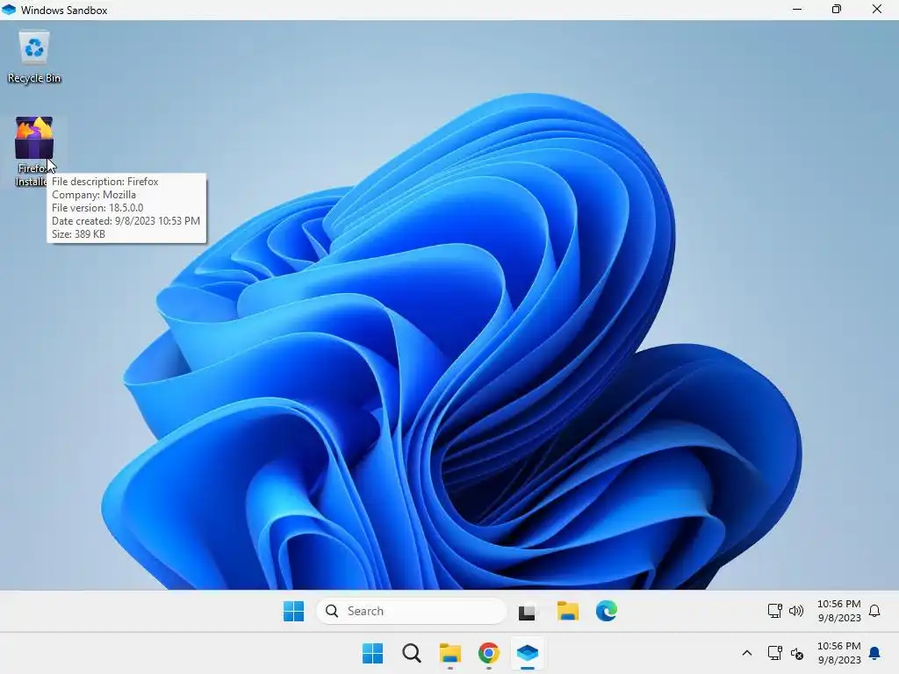The height and width of the screenshot is (674, 899).
Task: Minimize the Windows Sandbox window
Action: [x=797, y=10]
